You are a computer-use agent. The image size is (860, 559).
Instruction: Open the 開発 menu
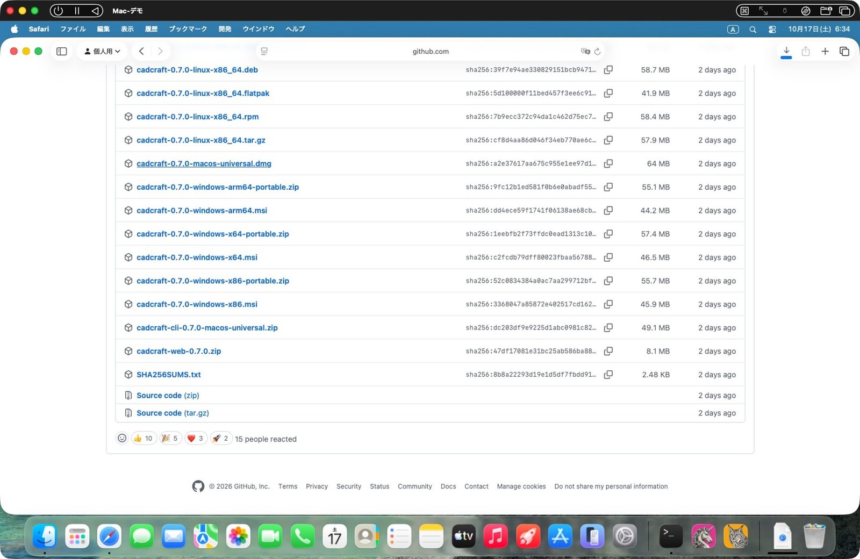pyautogui.click(x=225, y=29)
